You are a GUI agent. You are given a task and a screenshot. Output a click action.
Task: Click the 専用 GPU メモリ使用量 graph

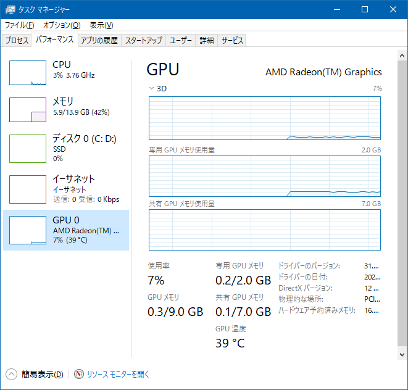pos(265,176)
